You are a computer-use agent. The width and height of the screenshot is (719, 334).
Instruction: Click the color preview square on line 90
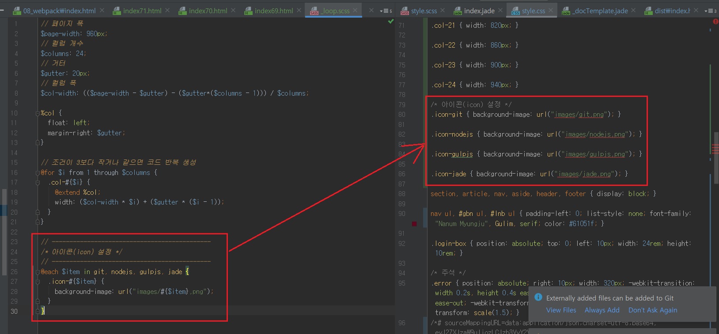click(414, 224)
